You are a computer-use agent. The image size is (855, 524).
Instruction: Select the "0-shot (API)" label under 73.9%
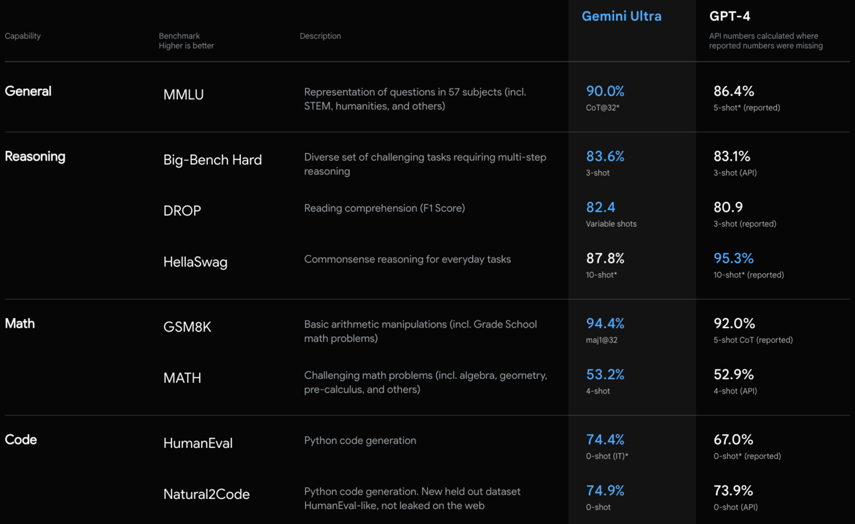(x=735, y=507)
